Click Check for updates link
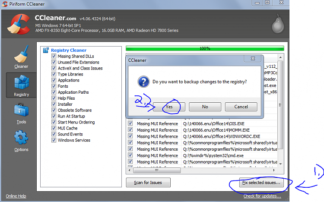 pyautogui.click(x=262, y=196)
